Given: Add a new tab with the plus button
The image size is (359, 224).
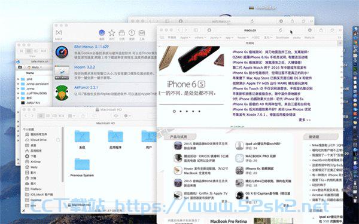Looking at the screenshot, I should (x=340, y=43).
